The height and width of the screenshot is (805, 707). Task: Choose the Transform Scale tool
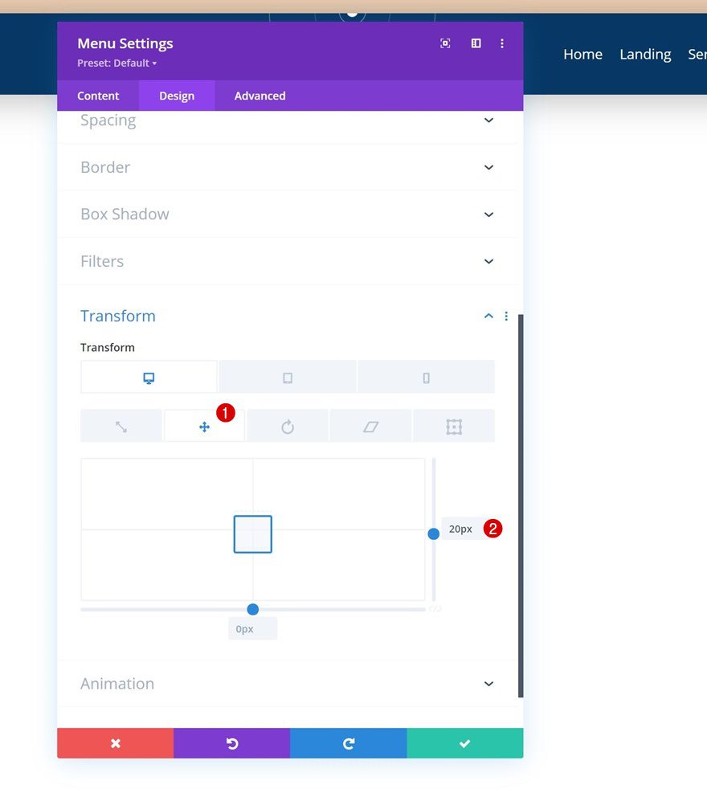tap(121, 426)
